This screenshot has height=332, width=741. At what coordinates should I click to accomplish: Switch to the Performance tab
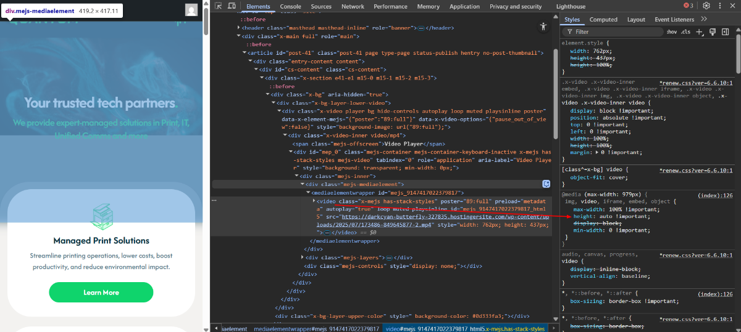click(390, 6)
